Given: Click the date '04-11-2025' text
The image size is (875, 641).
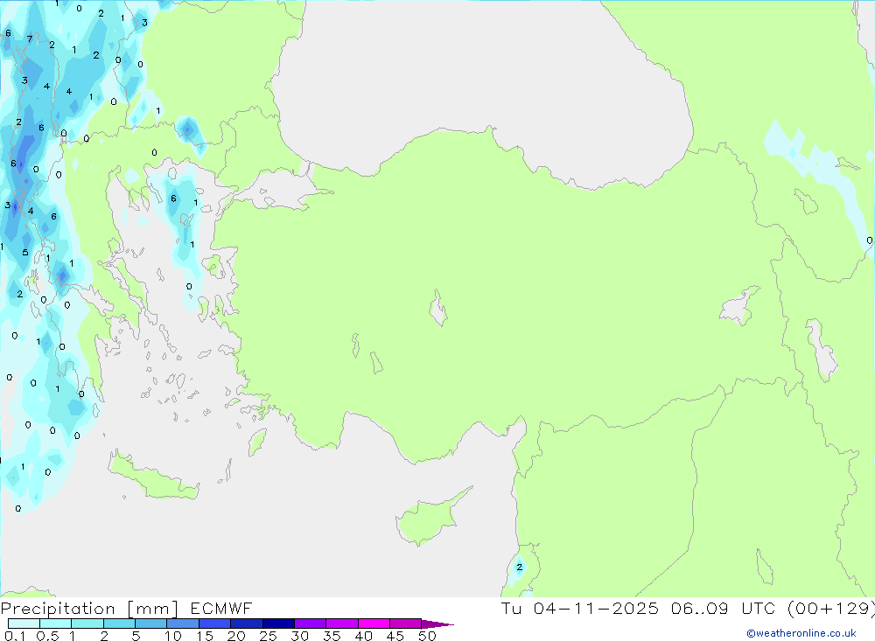Looking at the screenshot, I should click(x=596, y=608).
